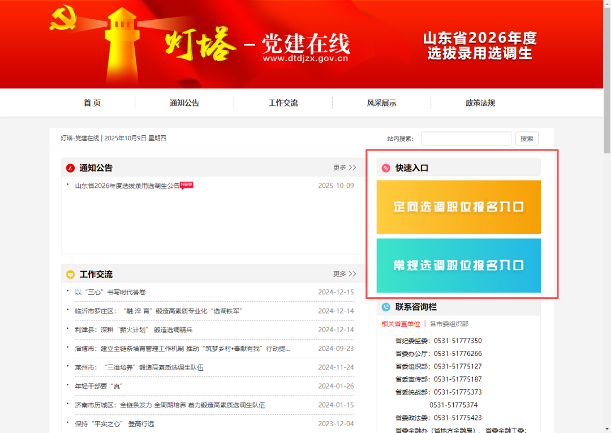Switch to the 各市委组织部 contact tab

coord(449,324)
